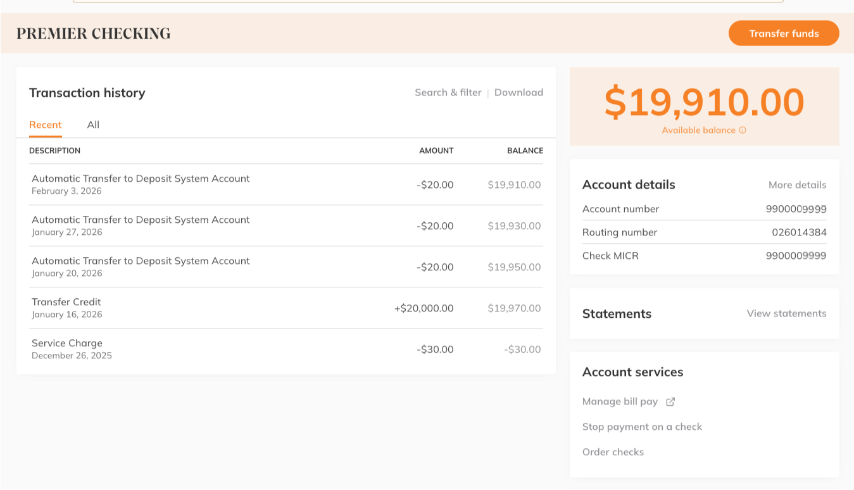Select the Service Charge transaction
Viewport: 854px width, 490px height.
coord(285,349)
